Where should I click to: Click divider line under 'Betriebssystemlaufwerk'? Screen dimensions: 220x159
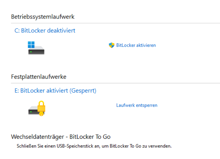tap(115, 23)
